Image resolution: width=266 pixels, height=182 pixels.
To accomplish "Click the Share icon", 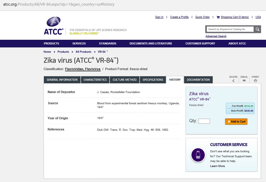I will 233,81.
